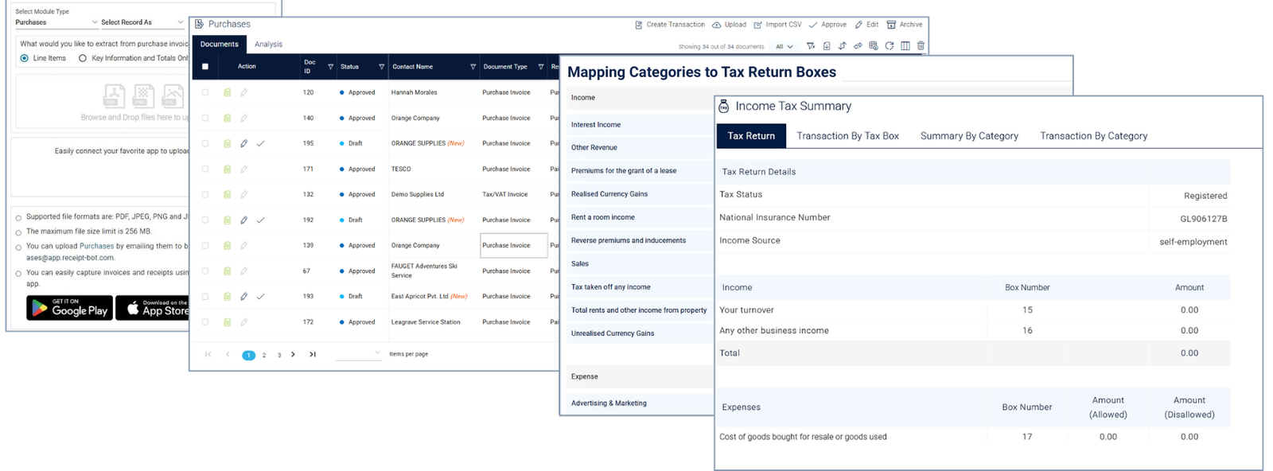The width and height of the screenshot is (1273, 471).
Task: Tick the checkbox for Doc ID 67
Action: point(205,271)
